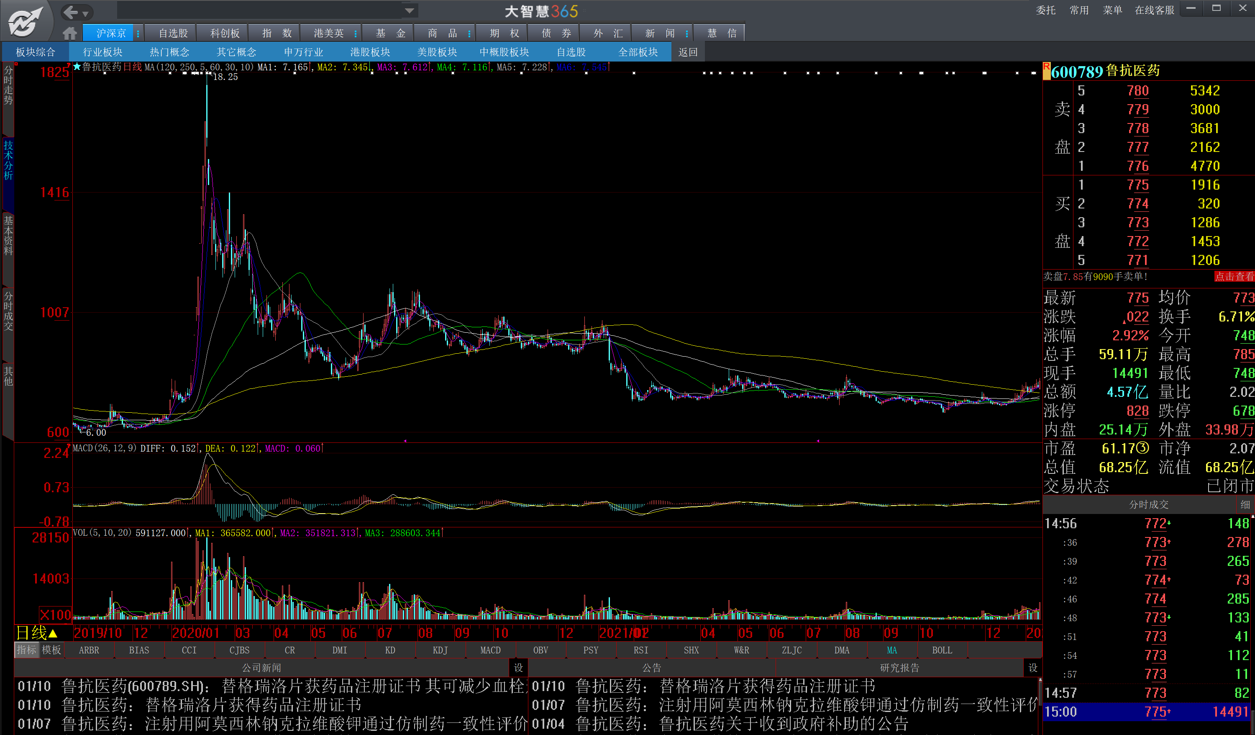Image resolution: width=1255 pixels, height=735 pixels.
Task: Select the ARBR indicator
Action: (x=89, y=650)
